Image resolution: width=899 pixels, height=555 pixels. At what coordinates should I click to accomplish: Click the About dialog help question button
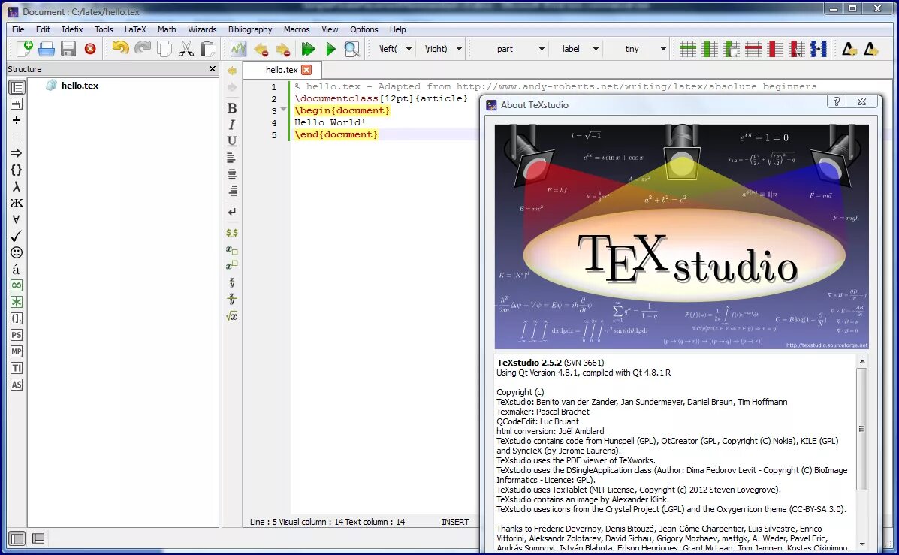(837, 101)
